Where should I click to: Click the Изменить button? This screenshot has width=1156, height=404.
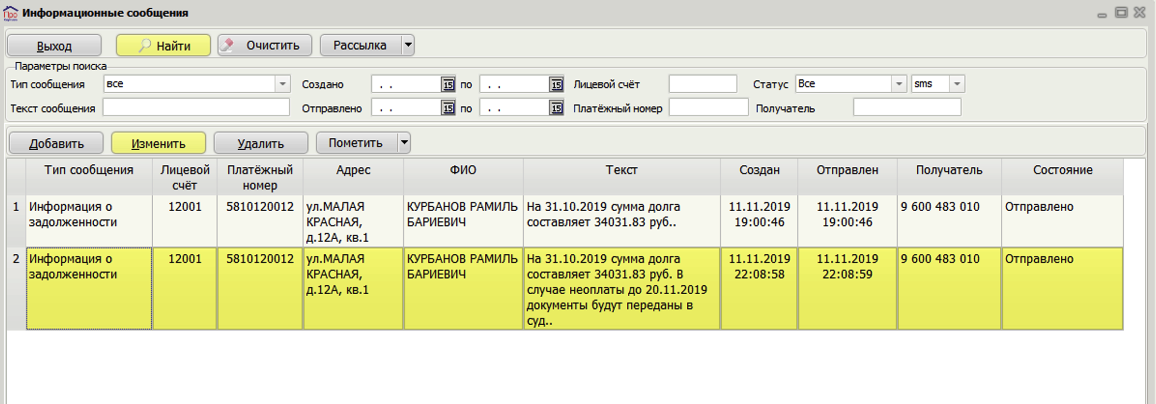coord(159,143)
